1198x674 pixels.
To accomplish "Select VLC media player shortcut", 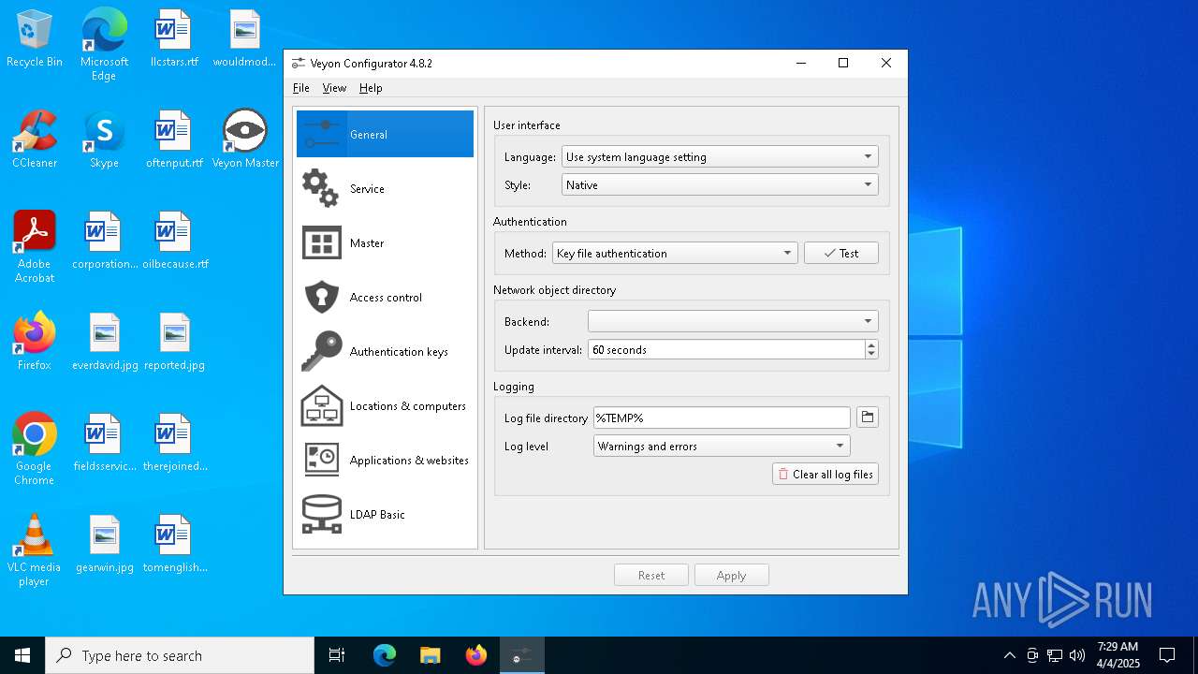I will (x=35, y=550).
